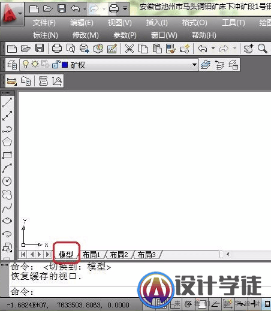Click the Block Editor icon
The image size is (271, 311).
[185, 49]
